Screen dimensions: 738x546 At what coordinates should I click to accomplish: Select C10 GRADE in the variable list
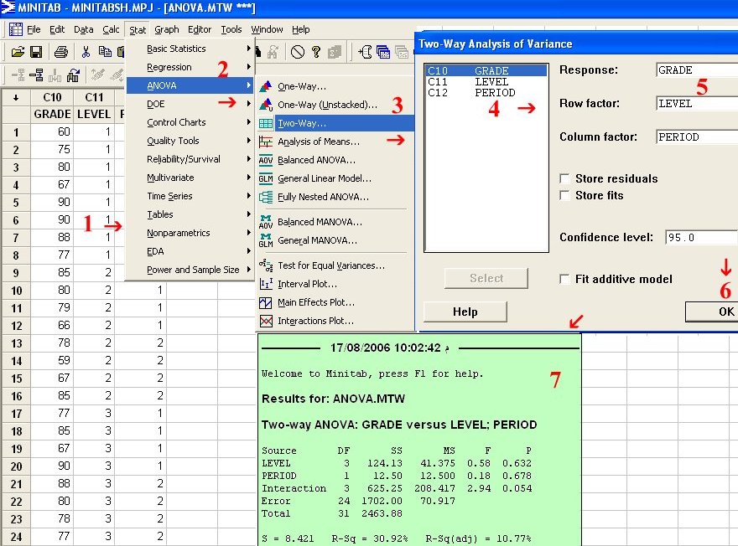486,71
